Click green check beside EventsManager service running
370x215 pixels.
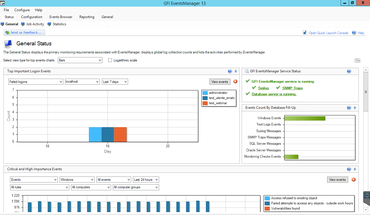coord(248,81)
